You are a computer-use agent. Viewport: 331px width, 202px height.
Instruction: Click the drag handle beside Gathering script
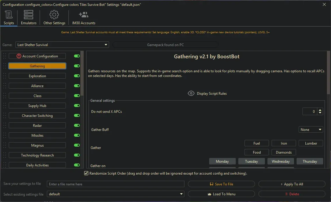(5, 66)
